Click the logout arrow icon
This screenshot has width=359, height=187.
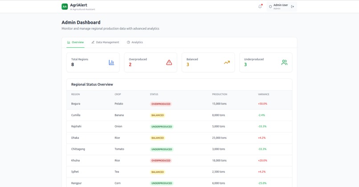coord(292,7)
